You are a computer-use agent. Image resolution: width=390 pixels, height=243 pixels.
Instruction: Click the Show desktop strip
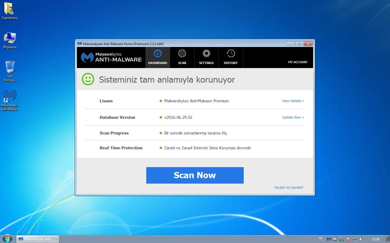388,239
